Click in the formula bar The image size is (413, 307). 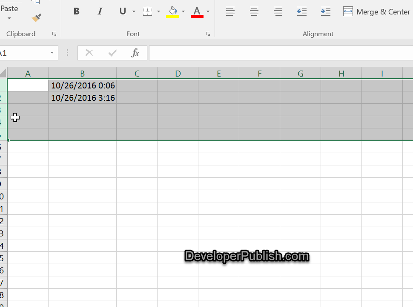pos(277,53)
